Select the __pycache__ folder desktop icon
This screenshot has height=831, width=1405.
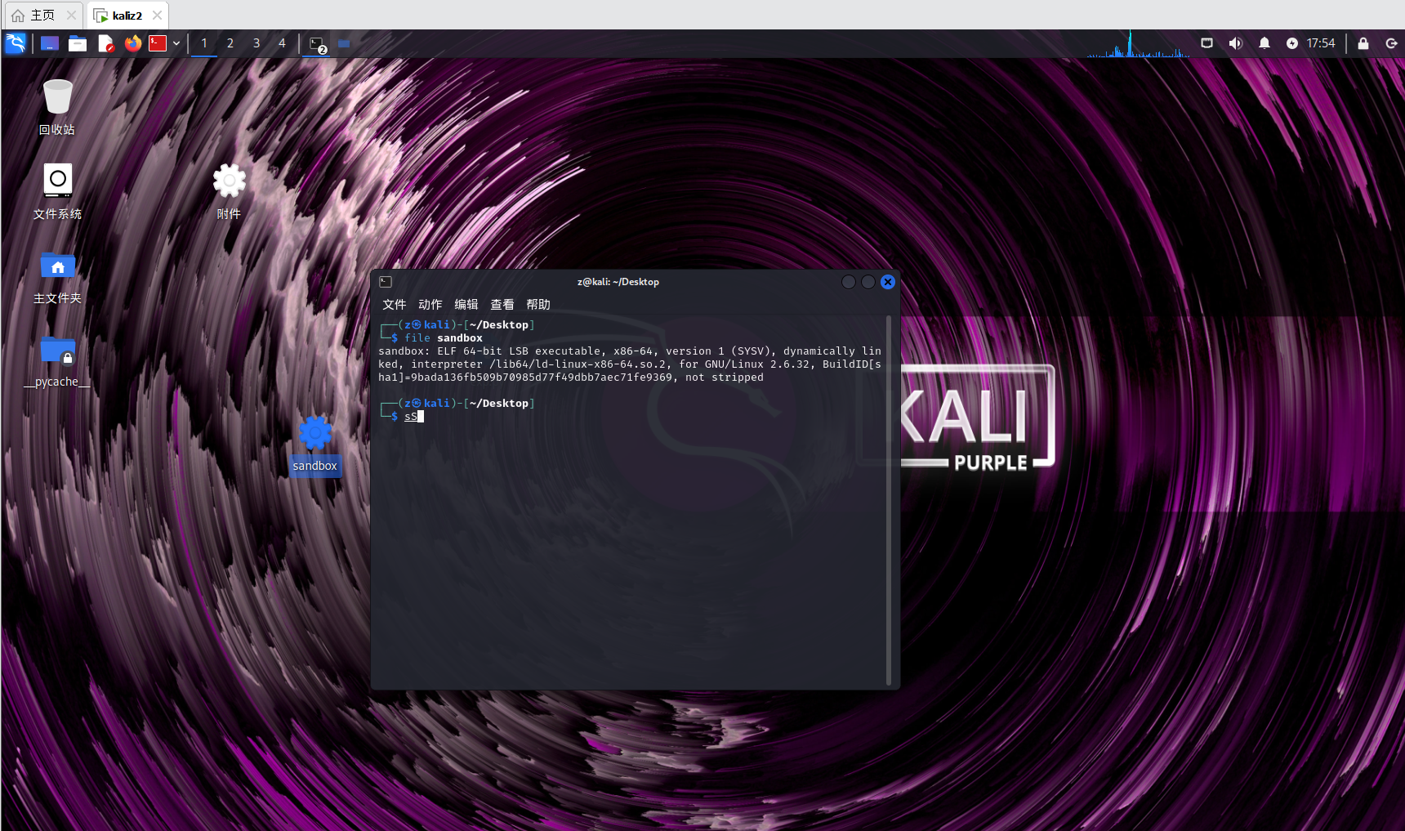click(57, 361)
